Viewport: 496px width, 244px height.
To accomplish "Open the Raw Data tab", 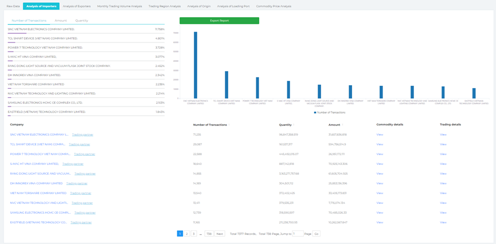I will pyautogui.click(x=13, y=6).
